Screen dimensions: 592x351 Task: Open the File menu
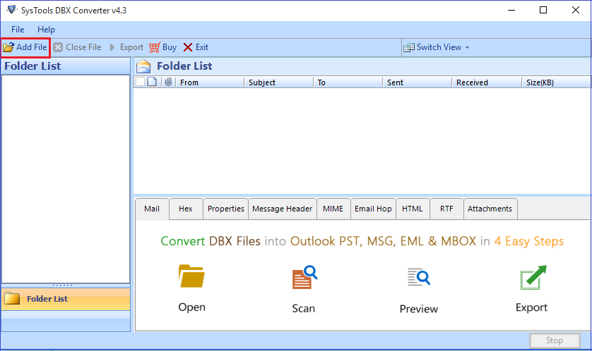(18, 30)
